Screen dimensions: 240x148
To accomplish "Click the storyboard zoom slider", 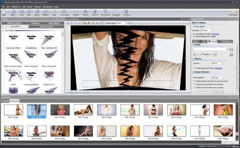I will [229, 142].
